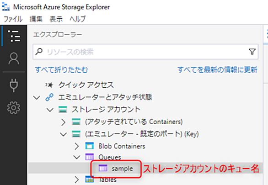Click the filter funnel icon in search
Screen dimensions: 268x185
click(252, 52)
